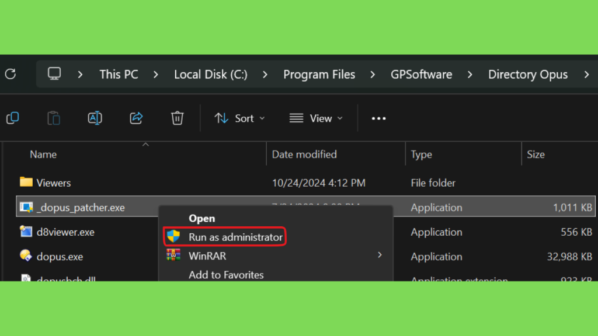
Task: Click the PC monitor icon in address bar
Action: point(54,73)
